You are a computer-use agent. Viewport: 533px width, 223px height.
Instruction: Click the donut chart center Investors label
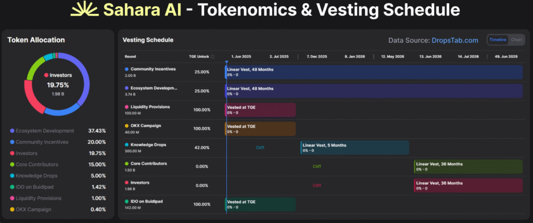click(61, 76)
